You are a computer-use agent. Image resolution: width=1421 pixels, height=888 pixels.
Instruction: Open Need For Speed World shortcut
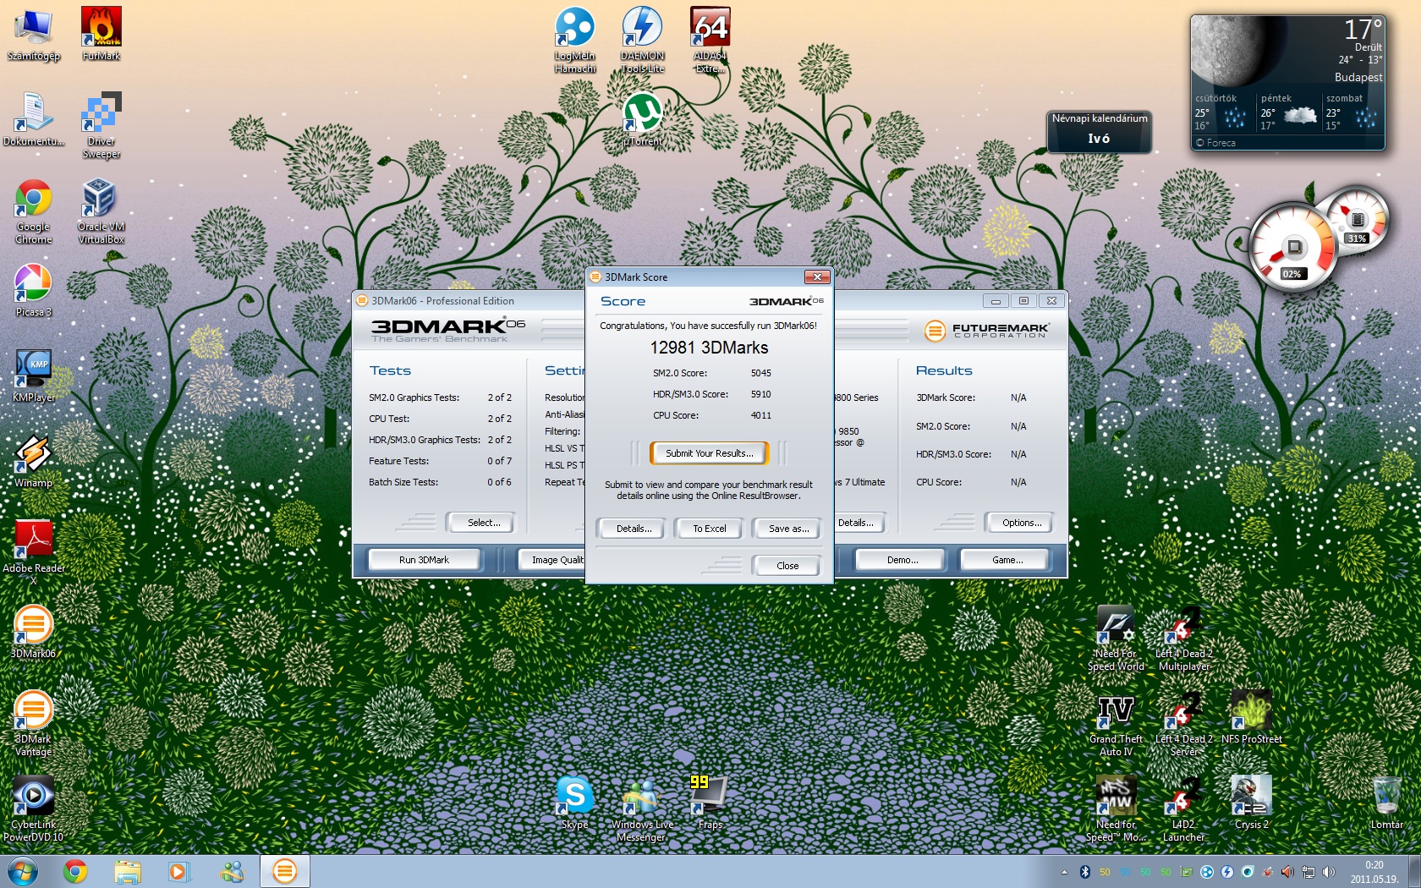[1116, 638]
